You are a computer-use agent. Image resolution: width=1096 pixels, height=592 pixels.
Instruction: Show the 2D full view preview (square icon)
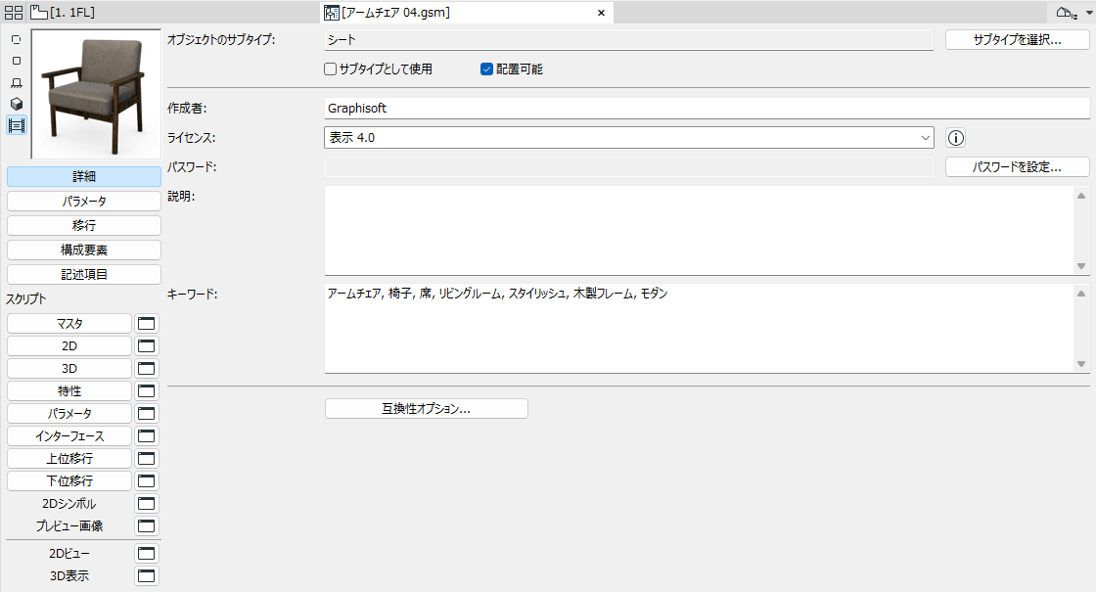tap(16, 61)
